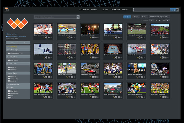Open list icon on the red stadium crowd clip

(x=168, y=37)
